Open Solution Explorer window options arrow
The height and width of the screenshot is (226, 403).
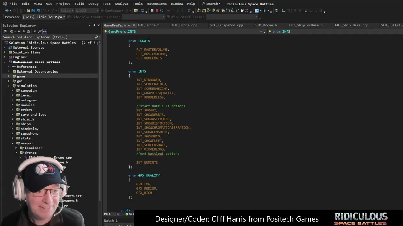[89, 25]
